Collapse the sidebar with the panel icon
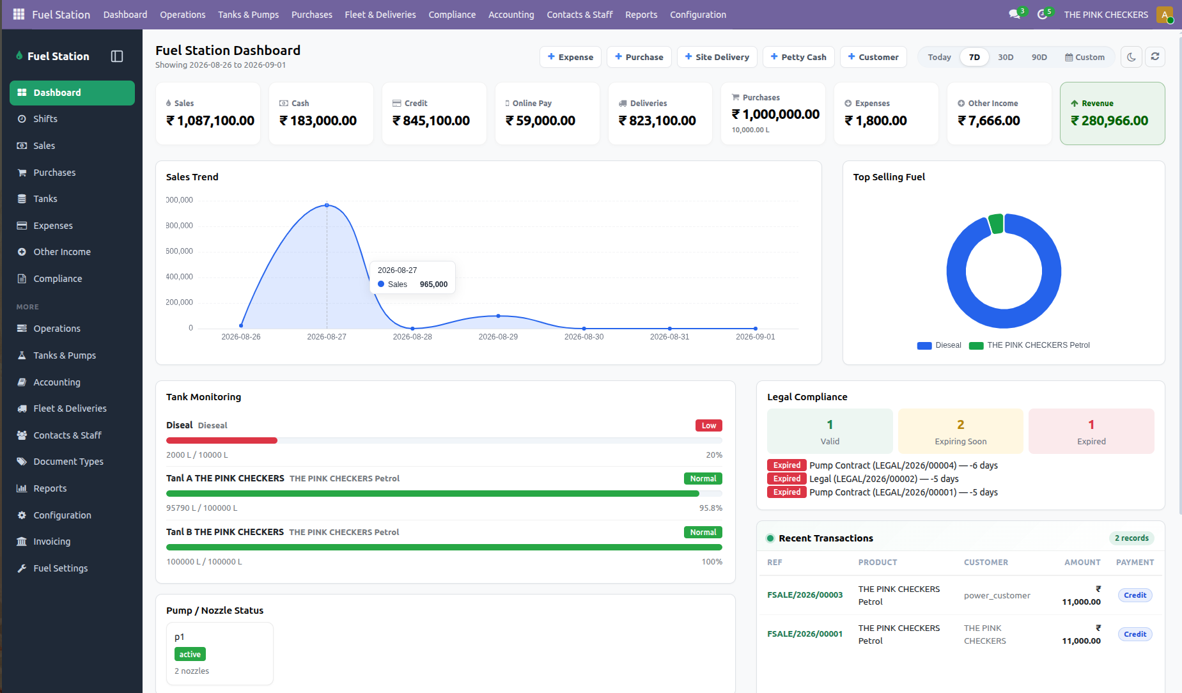Viewport: 1182px width, 693px height. (x=117, y=56)
